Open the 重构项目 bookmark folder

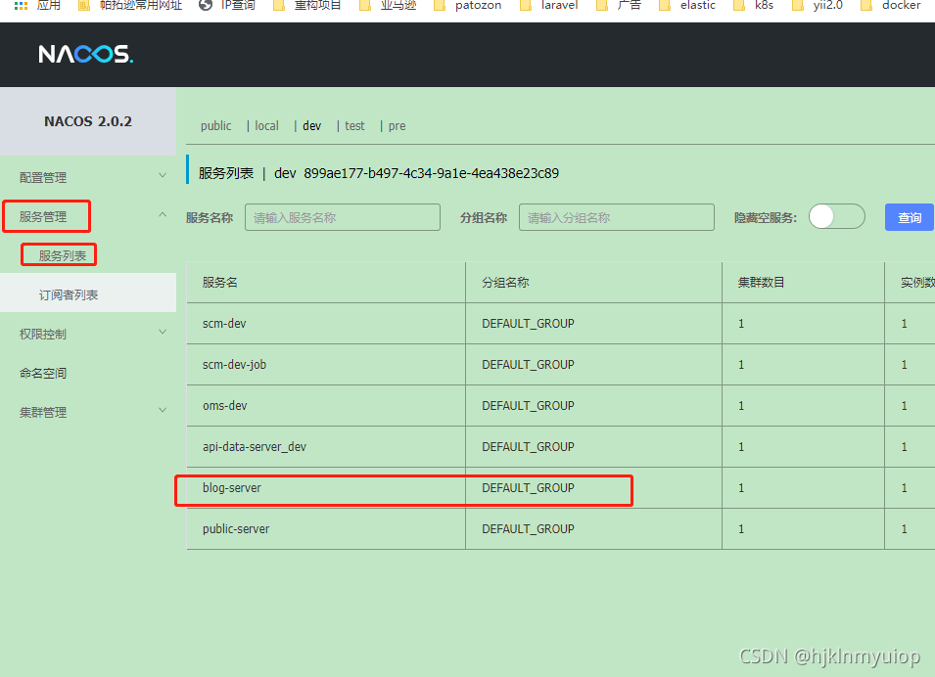(307, 5)
